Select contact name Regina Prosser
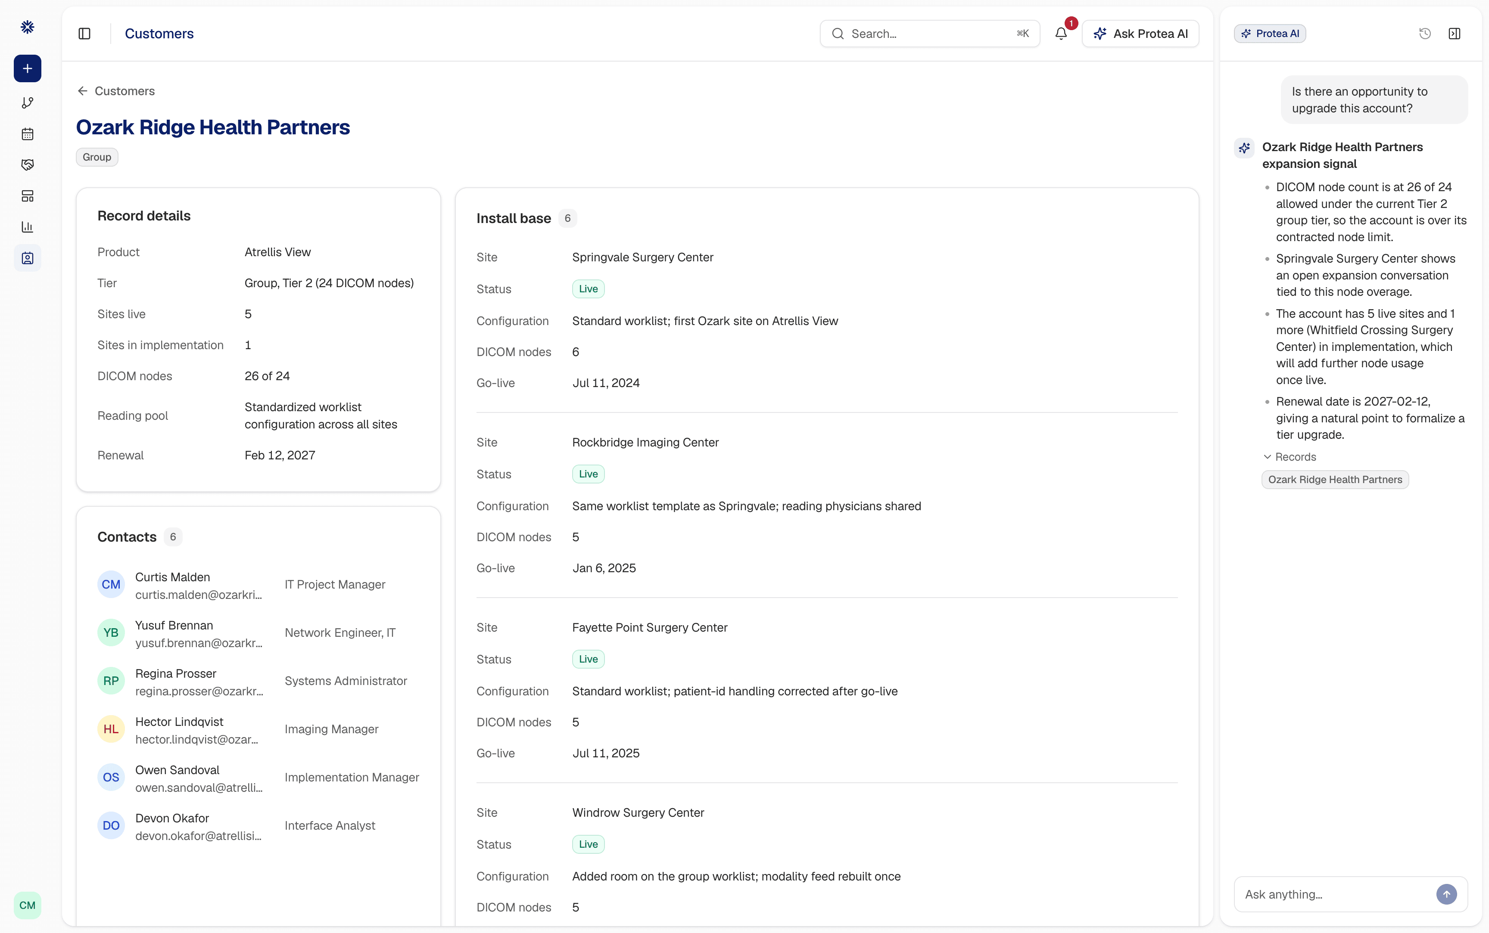 point(176,673)
